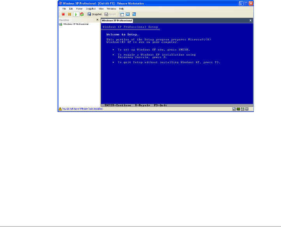Click the Favorites panel header label

click(64, 20)
